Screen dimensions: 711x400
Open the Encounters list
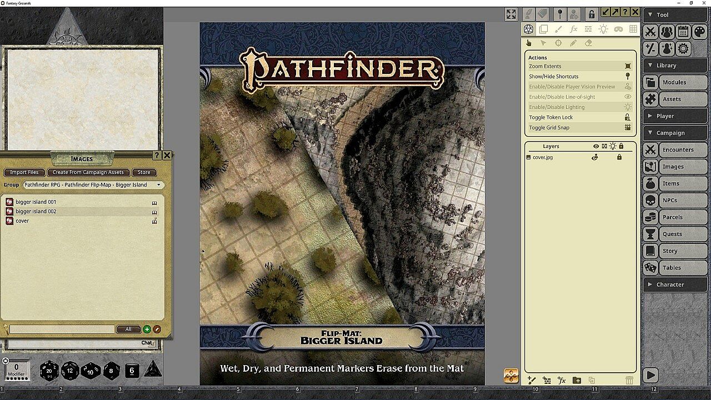point(675,149)
